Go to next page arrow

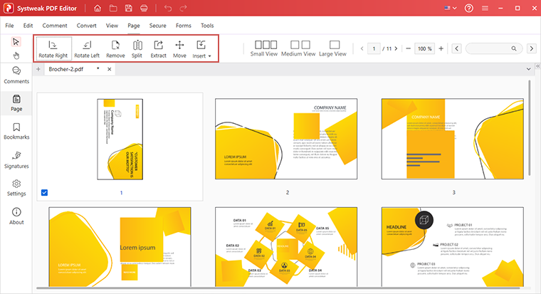coord(396,48)
